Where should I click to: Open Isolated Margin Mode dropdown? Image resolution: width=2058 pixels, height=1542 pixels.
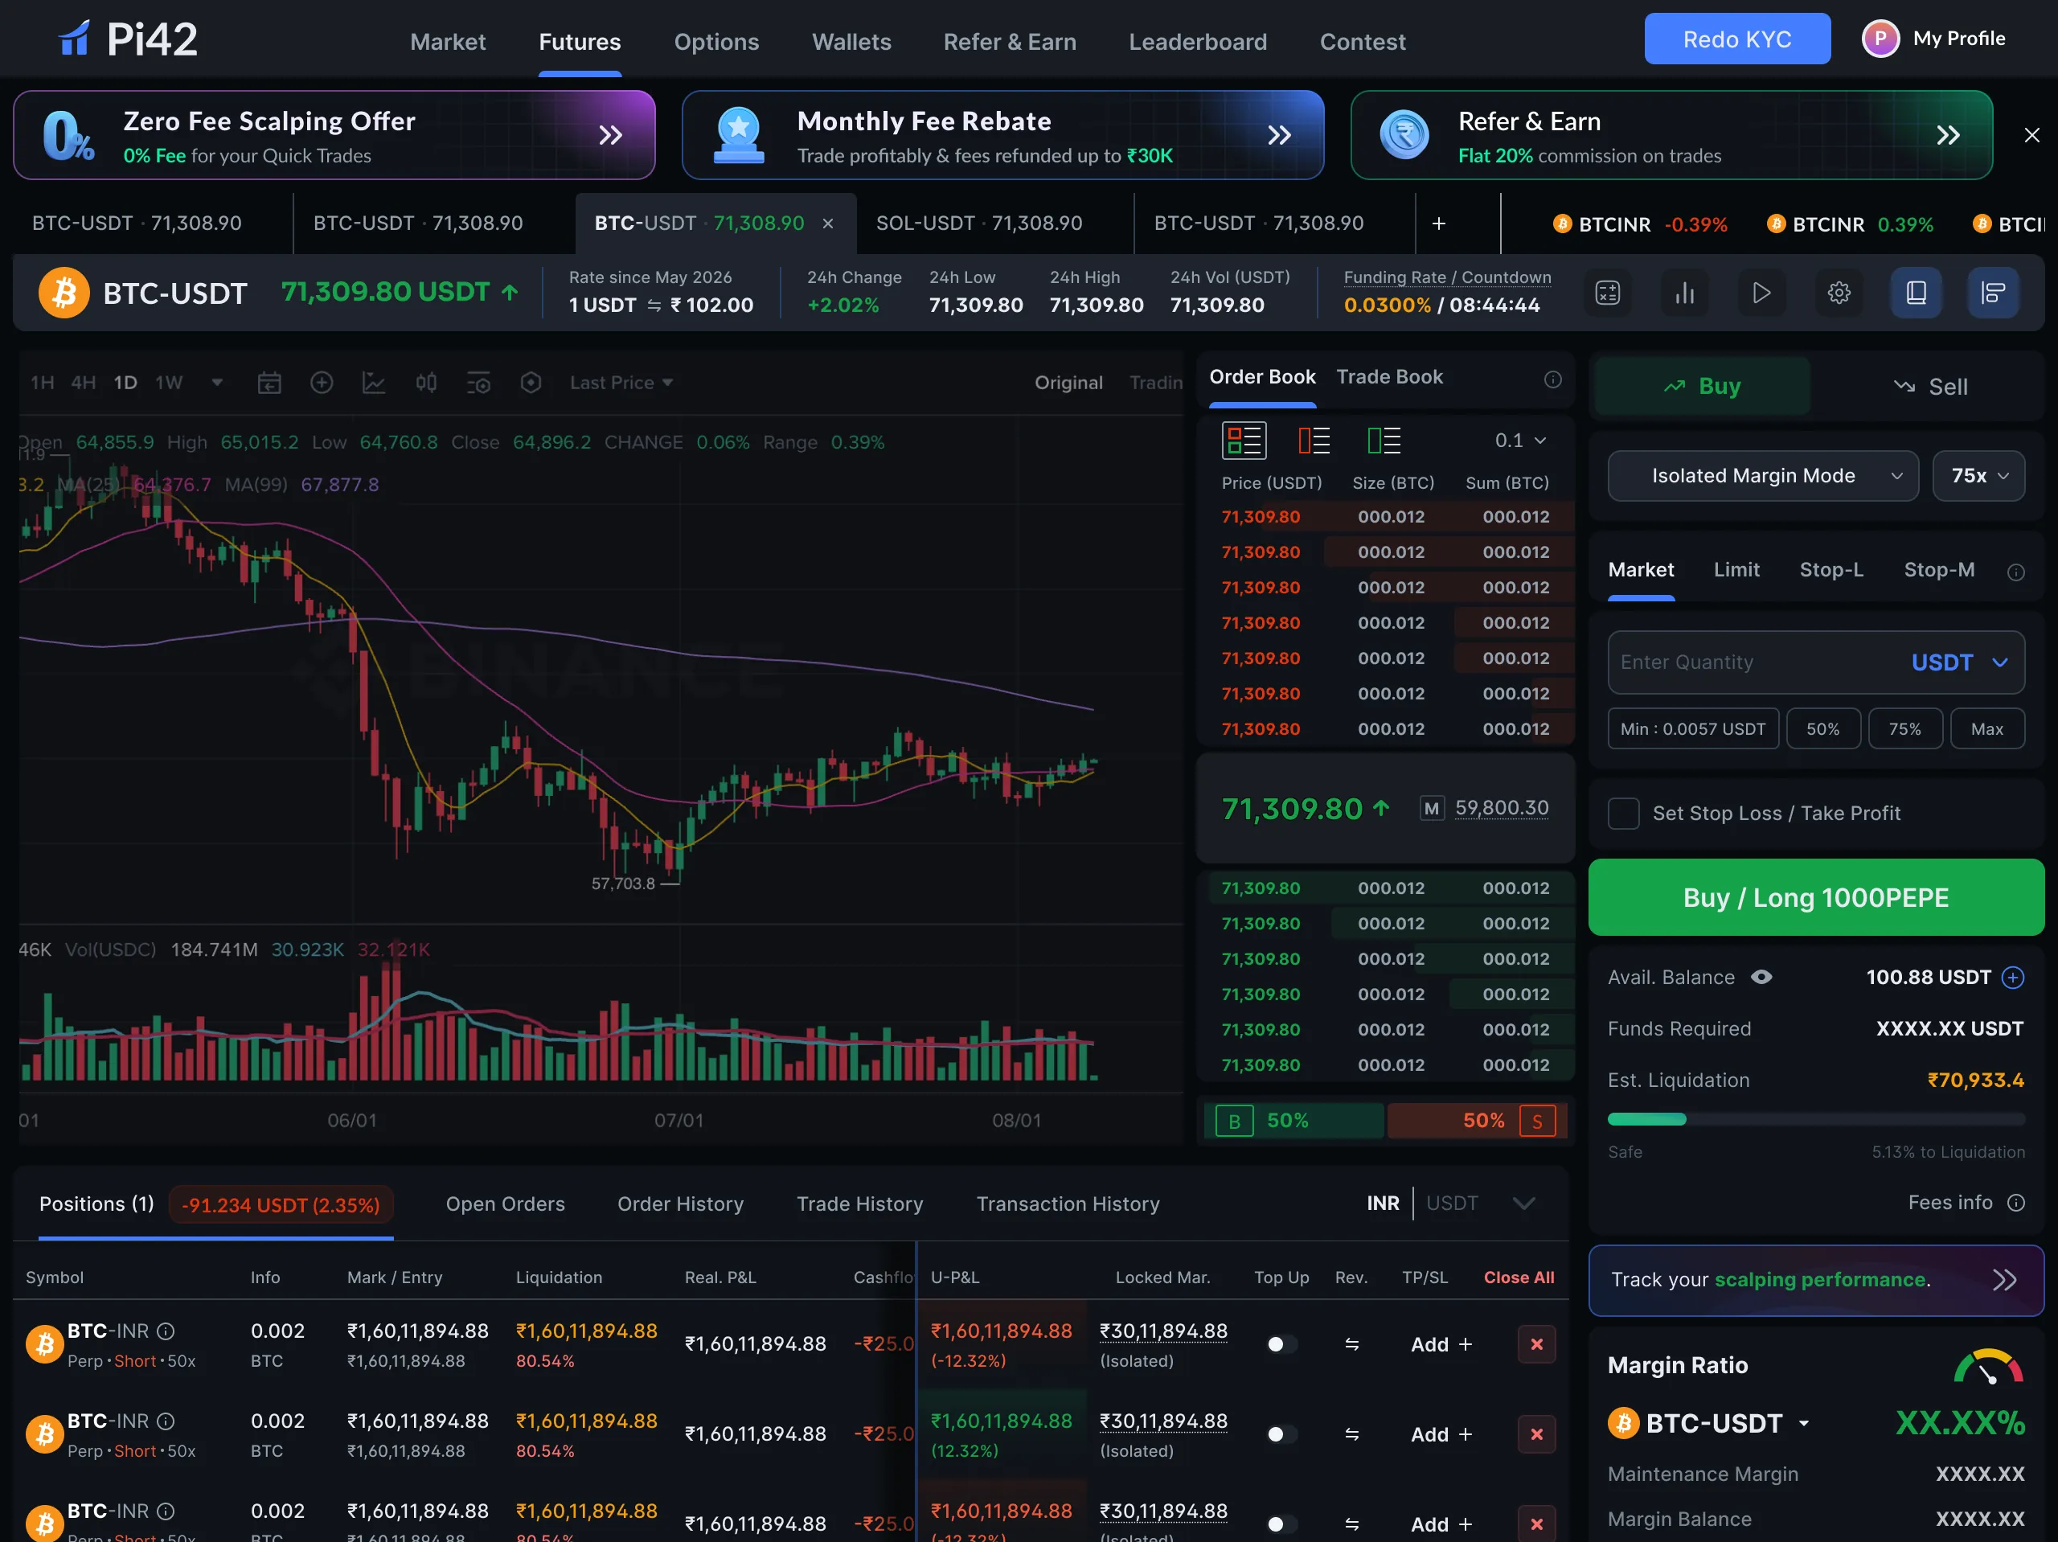[x=1762, y=475]
